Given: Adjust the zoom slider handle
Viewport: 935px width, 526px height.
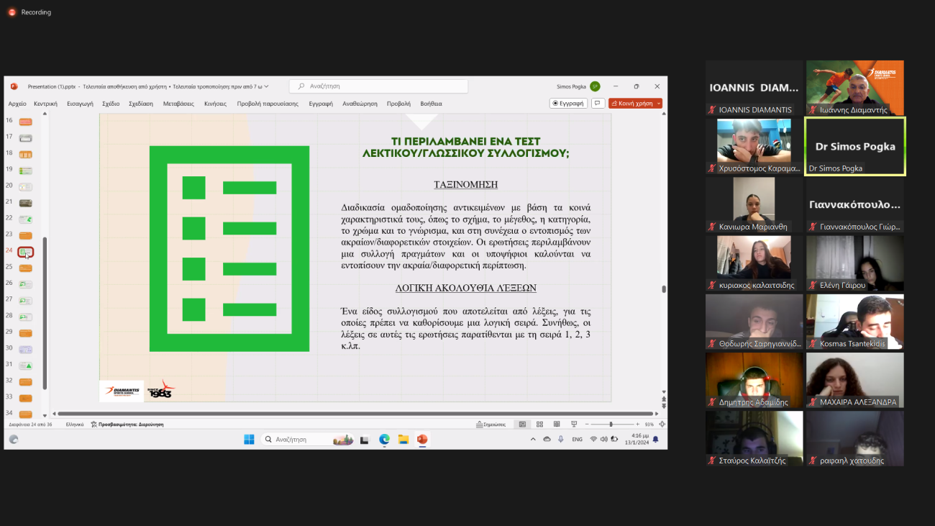Looking at the screenshot, I should (x=611, y=425).
